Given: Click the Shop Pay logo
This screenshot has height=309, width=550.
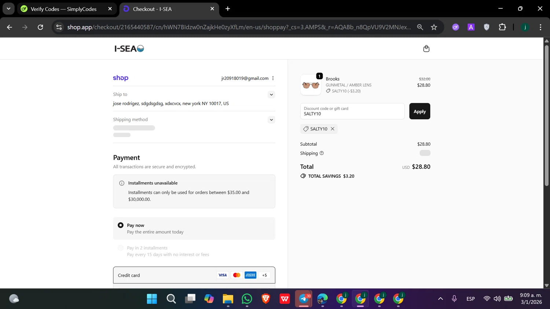Looking at the screenshot, I should [121, 78].
